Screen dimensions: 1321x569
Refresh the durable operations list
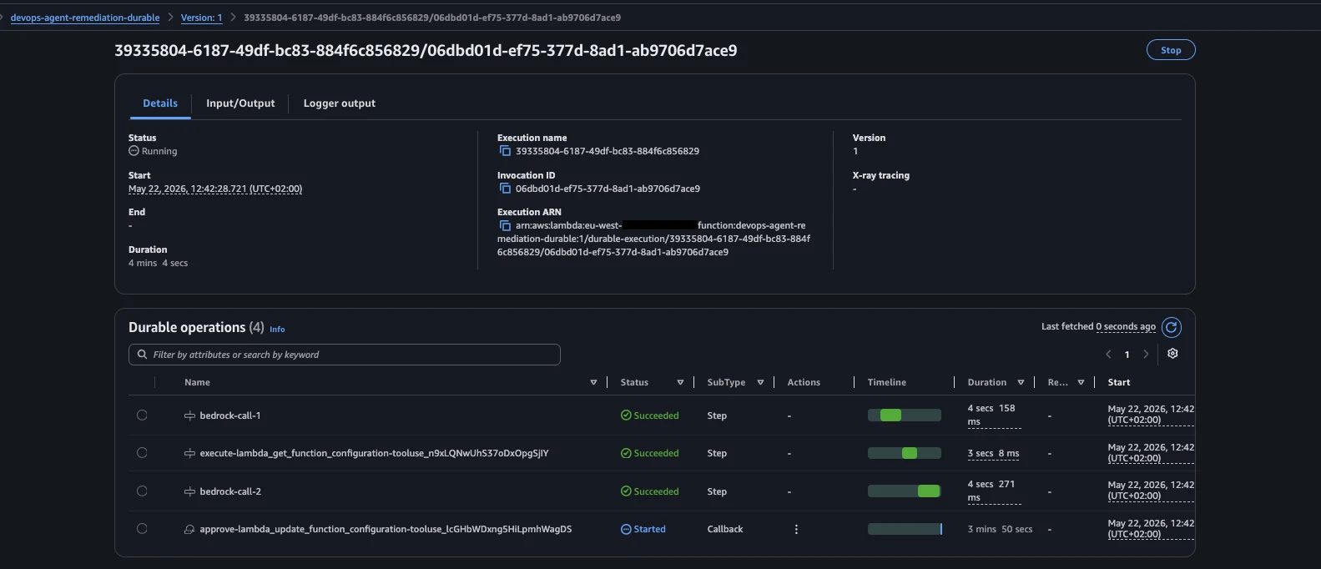point(1172,327)
